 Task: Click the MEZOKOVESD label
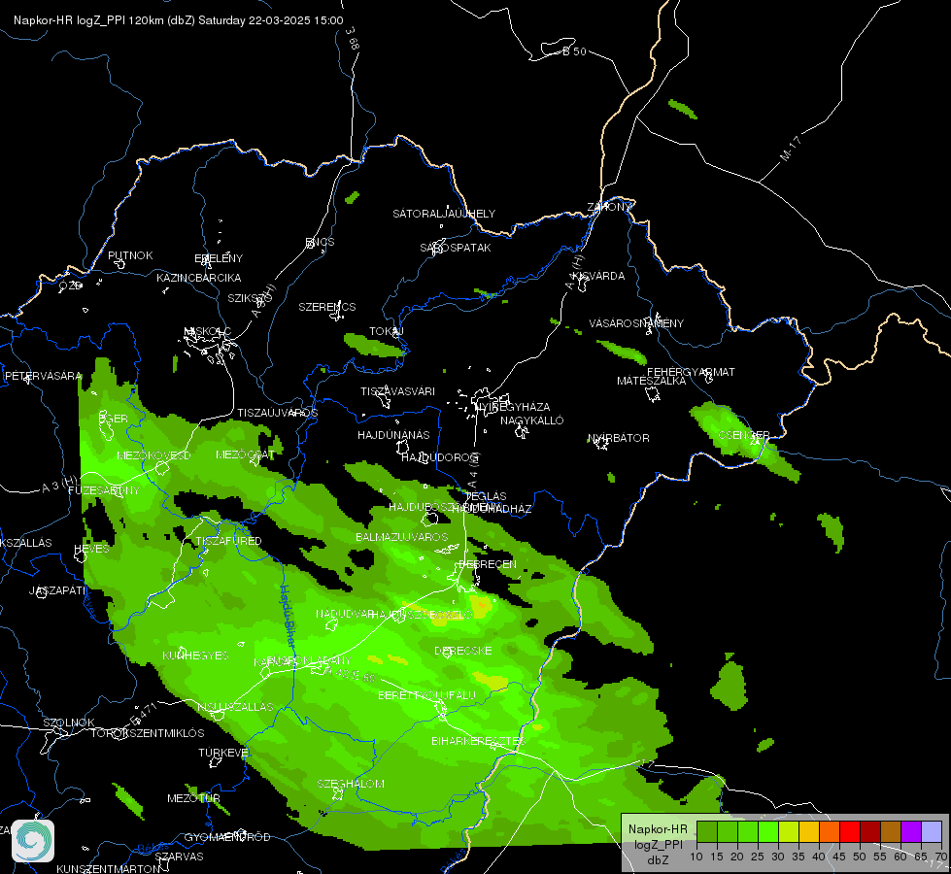click(x=153, y=455)
